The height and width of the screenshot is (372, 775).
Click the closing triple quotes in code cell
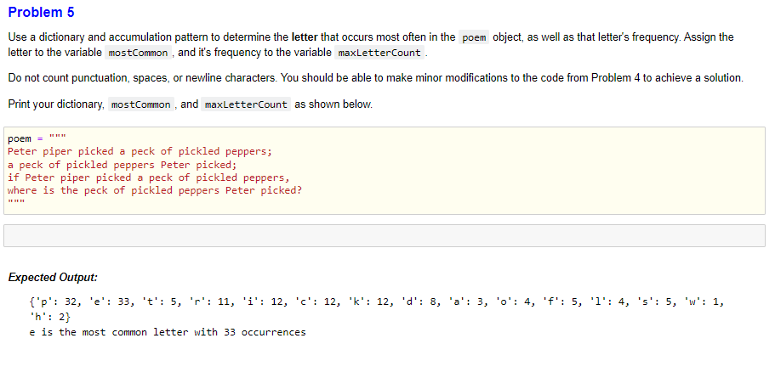click(x=16, y=203)
